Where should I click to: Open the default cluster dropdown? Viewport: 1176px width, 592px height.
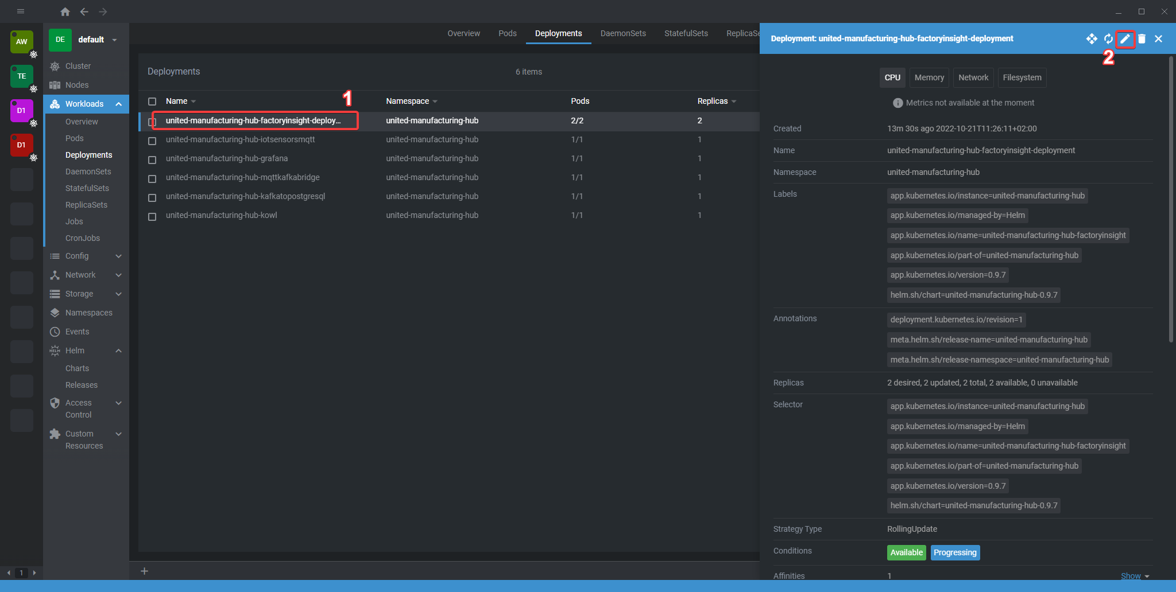(114, 40)
